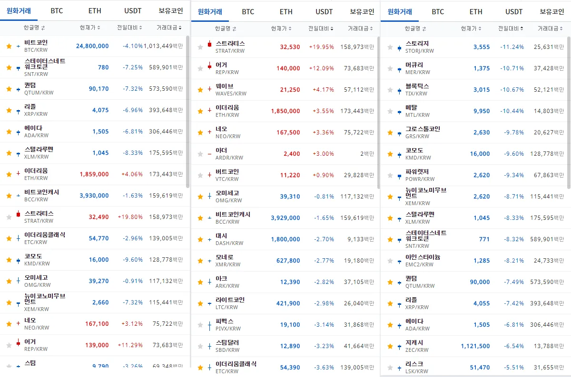The height and width of the screenshot is (377, 571).
Task: Toggle the favorite star for 비트코인 BTC/KRW
Action: coord(9,46)
